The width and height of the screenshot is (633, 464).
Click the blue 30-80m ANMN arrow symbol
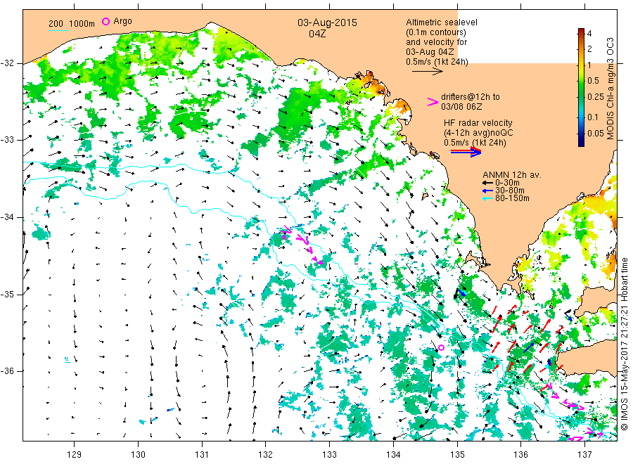488,191
